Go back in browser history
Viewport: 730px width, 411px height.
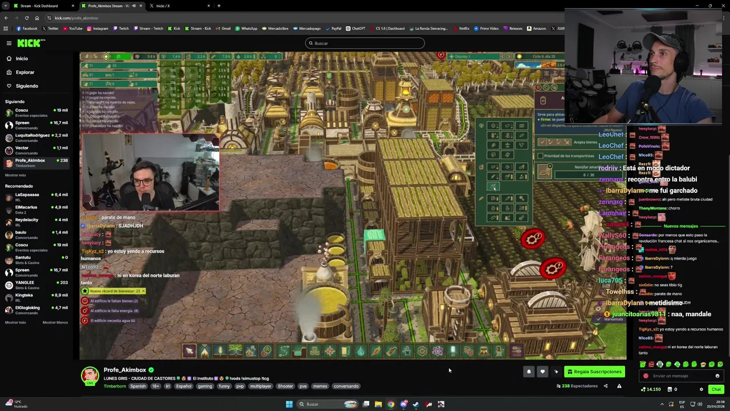tap(6, 18)
